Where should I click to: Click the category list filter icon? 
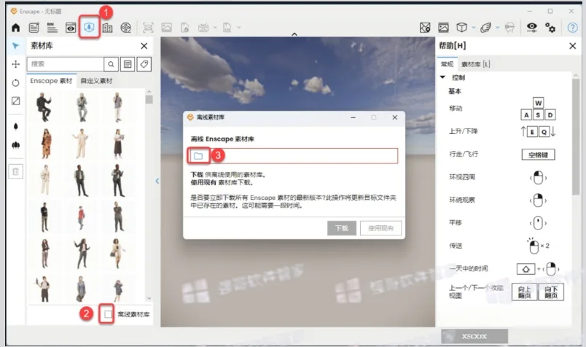point(128,64)
